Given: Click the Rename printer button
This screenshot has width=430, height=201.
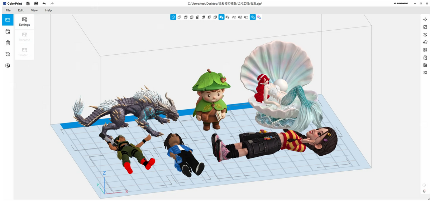Looking at the screenshot, I should [24, 37].
